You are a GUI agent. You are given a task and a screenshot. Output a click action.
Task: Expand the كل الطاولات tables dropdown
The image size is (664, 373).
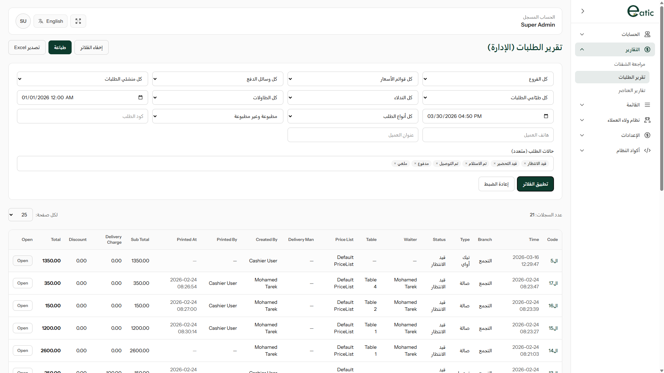pos(217,97)
